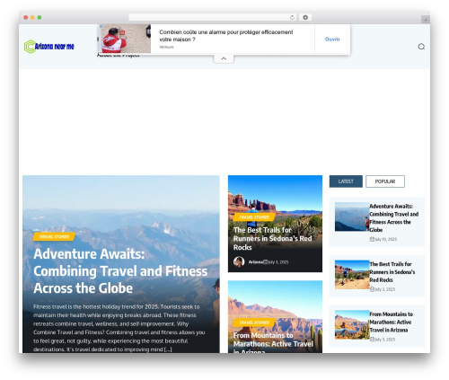Click calendar icon in sidebar Sedona item
Viewport: 449px width, 380px height.
point(372,289)
